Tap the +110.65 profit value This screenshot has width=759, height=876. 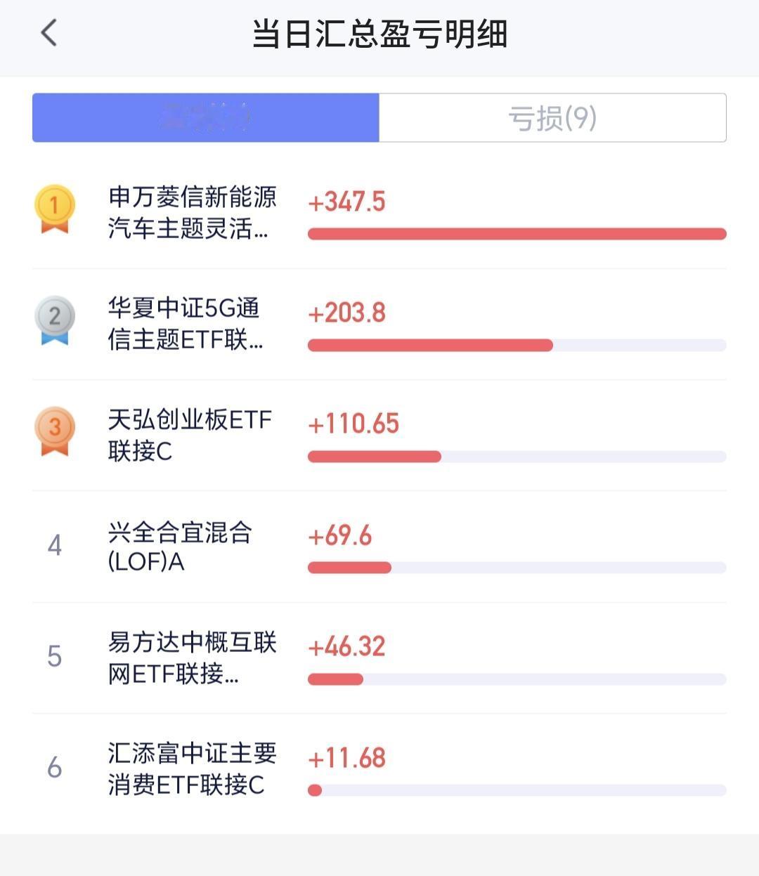click(x=353, y=424)
